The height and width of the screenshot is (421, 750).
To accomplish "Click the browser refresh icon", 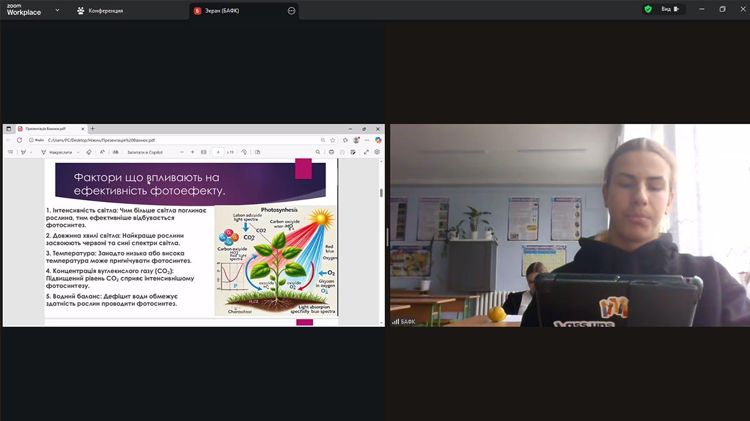I will pyautogui.click(x=19, y=140).
